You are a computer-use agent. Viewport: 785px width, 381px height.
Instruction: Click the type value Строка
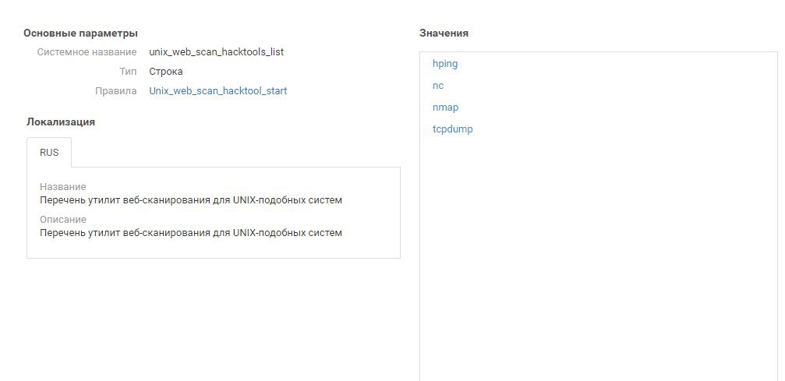166,72
